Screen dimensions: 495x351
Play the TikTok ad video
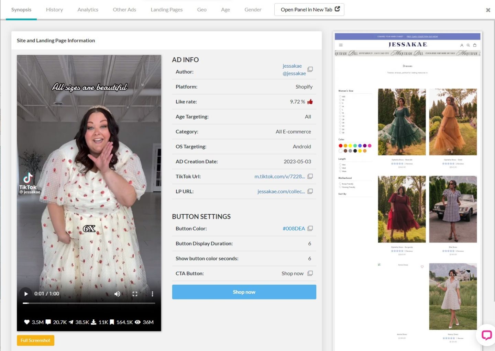(26, 294)
